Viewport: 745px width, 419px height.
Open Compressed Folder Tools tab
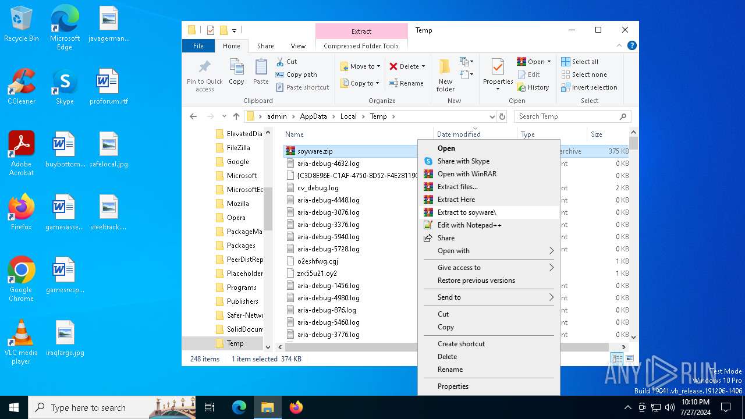coord(361,46)
